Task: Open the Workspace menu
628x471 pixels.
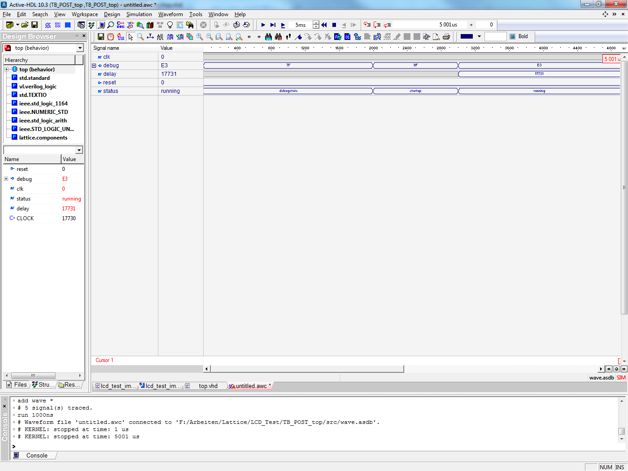Action: (x=85, y=14)
